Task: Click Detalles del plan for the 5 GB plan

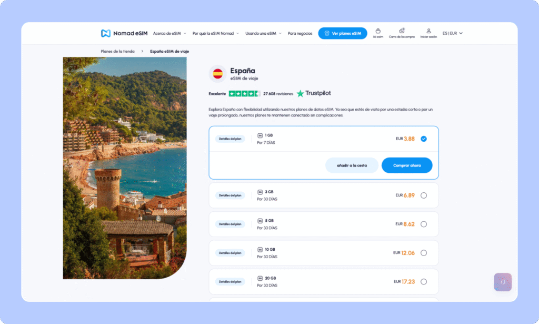Action: click(230, 224)
